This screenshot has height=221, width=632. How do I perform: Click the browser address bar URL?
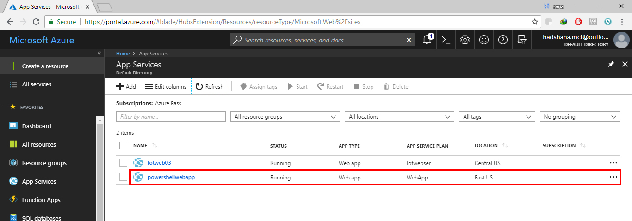tap(223, 22)
